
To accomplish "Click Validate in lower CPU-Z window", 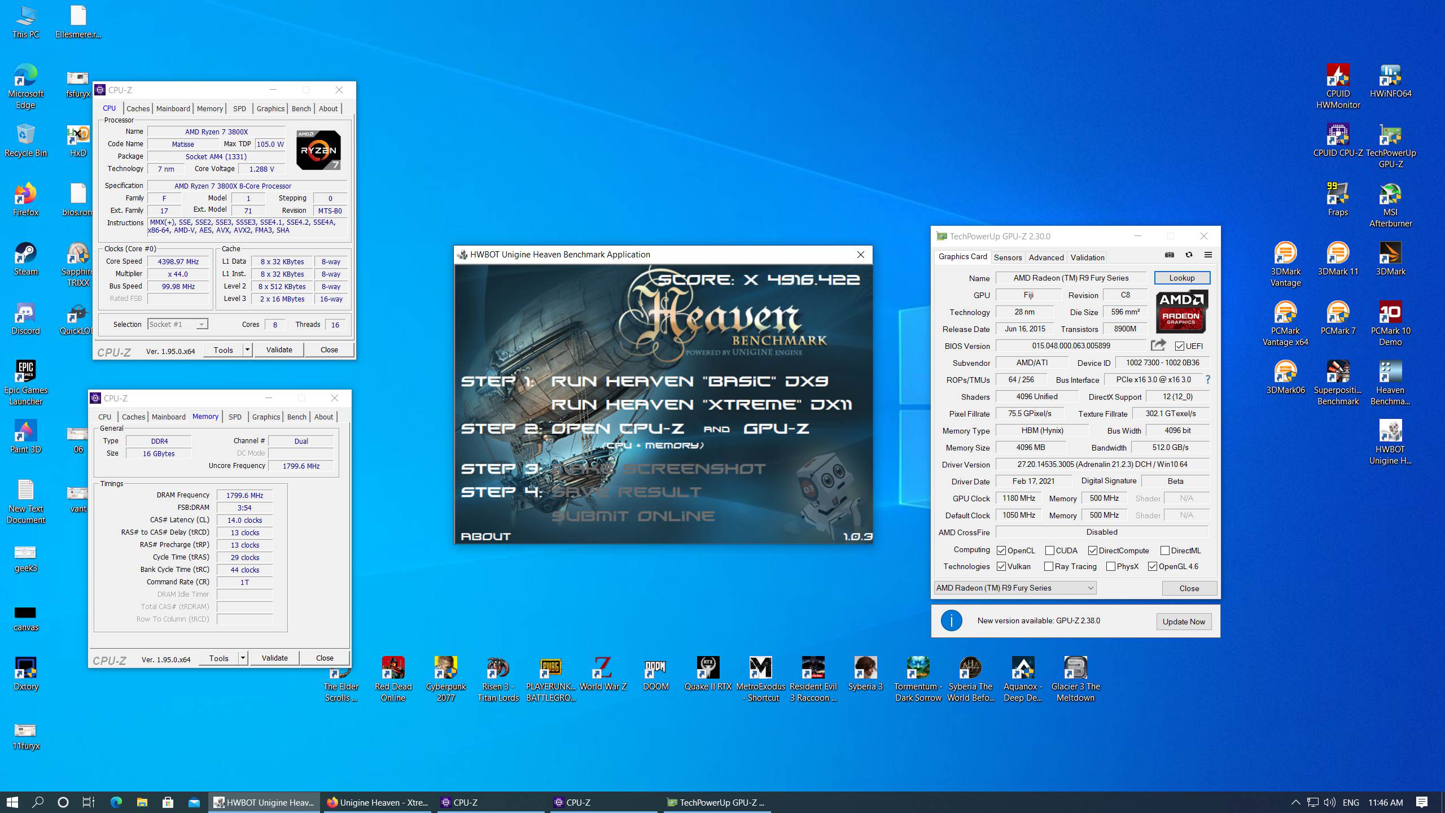I will (x=274, y=658).
